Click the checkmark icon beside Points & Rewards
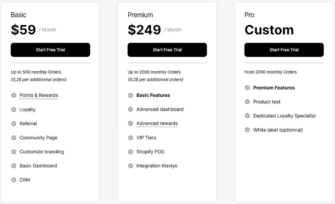The image size is (335, 204). [14, 95]
